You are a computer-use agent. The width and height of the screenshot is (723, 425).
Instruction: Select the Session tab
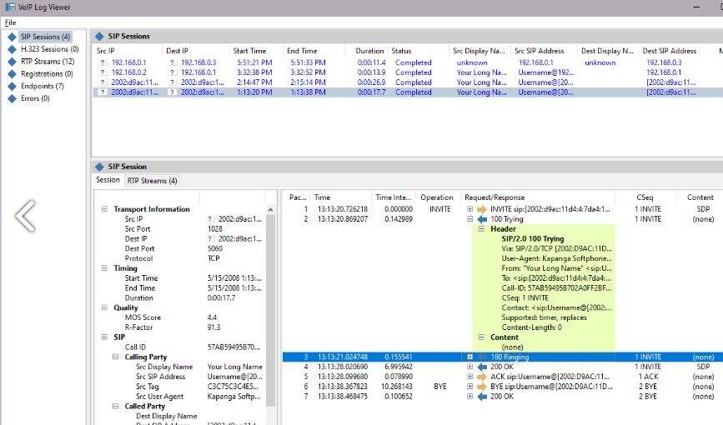108,180
